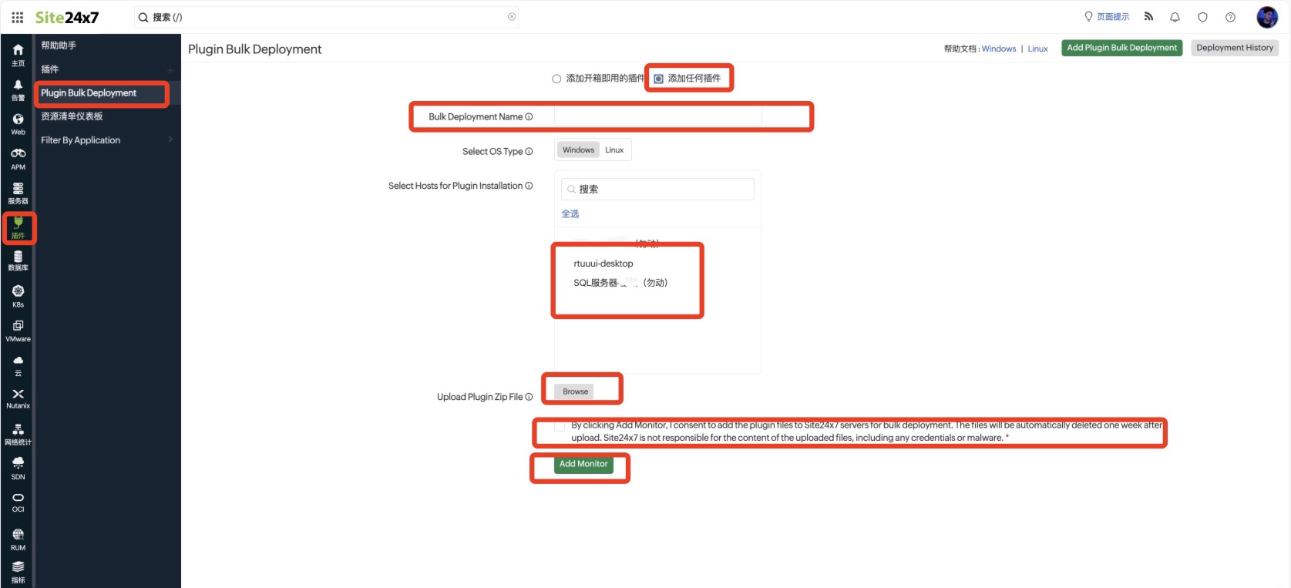Click the shield icon in header

coord(1202,17)
